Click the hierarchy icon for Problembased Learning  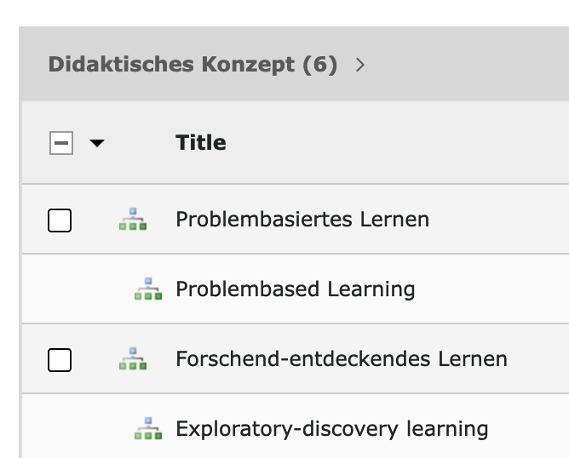(148, 289)
